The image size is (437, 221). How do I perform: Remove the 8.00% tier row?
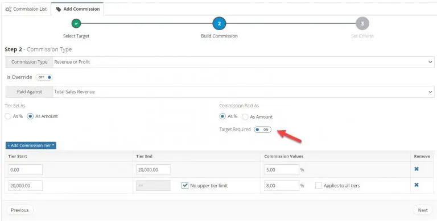point(417,185)
